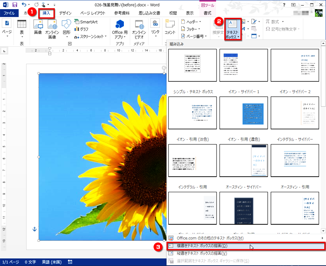The image size is (326, 266).
Task: Click the macro recording icon in status bar
Action: (x=70, y=262)
